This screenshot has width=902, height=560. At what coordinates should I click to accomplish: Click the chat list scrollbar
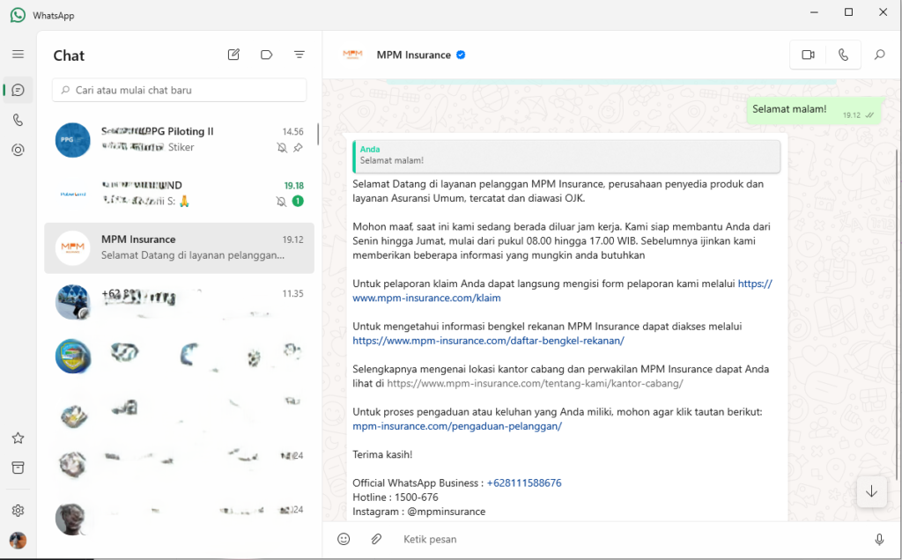[x=317, y=134]
